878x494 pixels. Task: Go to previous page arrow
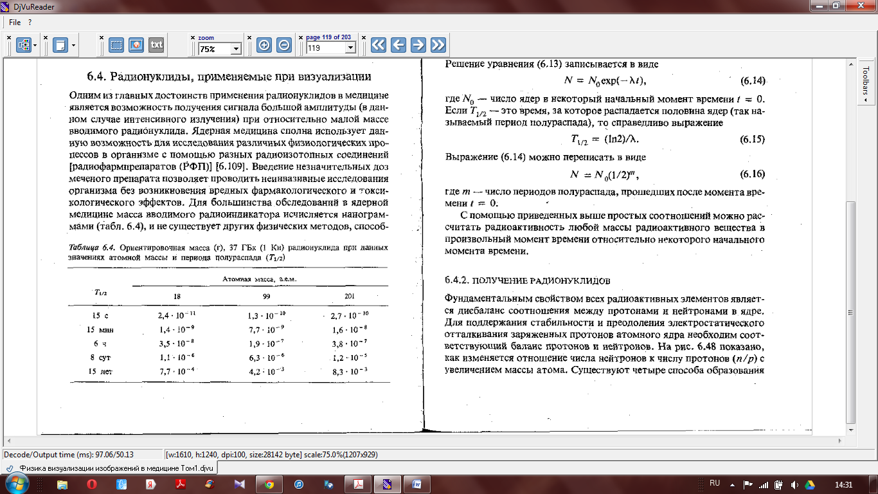pos(399,44)
